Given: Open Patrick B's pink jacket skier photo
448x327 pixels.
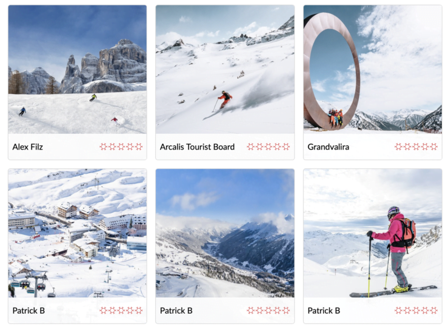Looking at the screenshot, I should [373, 233].
